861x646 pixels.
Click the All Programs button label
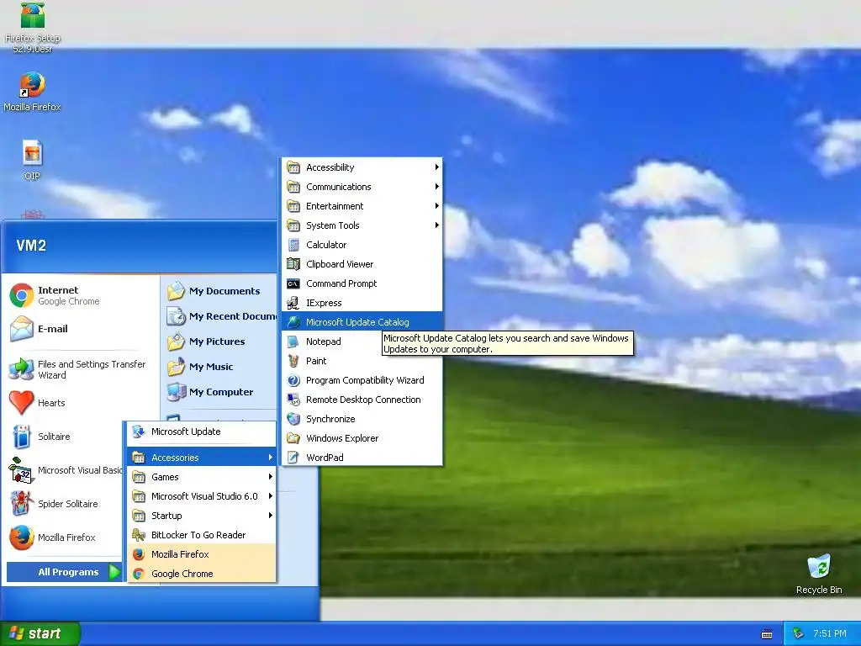coord(68,572)
